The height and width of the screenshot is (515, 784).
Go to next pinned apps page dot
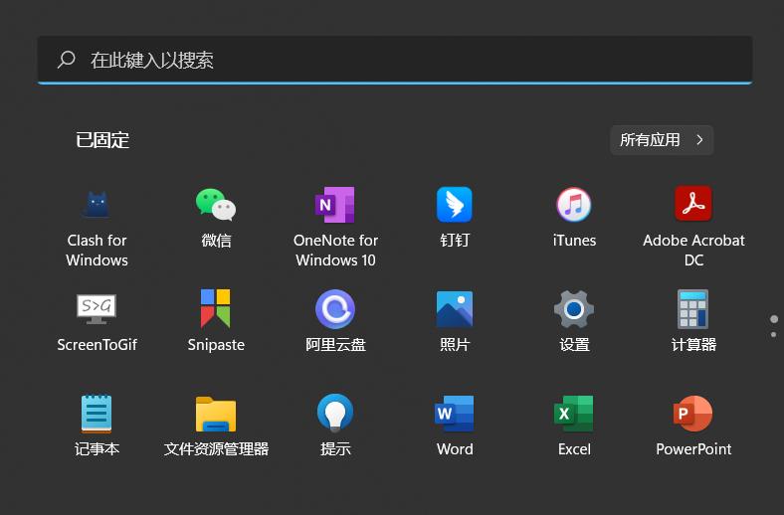[774, 335]
